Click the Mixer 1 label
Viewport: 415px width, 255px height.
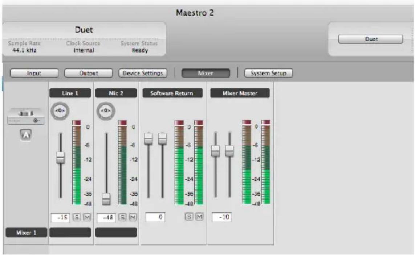click(27, 233)
